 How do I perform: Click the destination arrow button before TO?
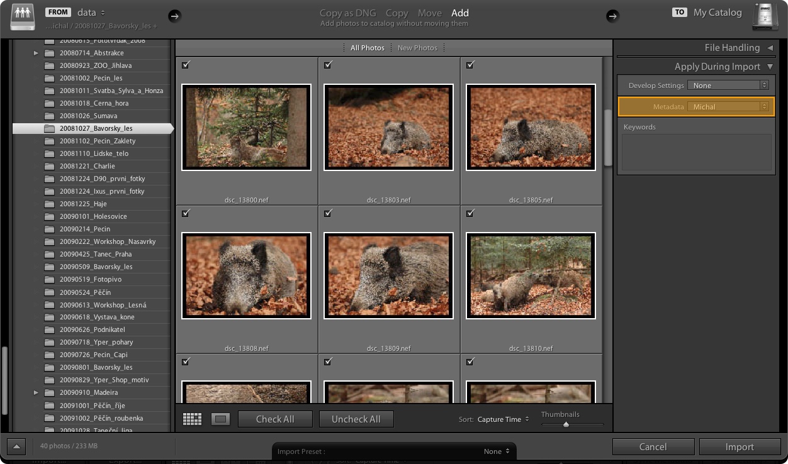[612, 16]
